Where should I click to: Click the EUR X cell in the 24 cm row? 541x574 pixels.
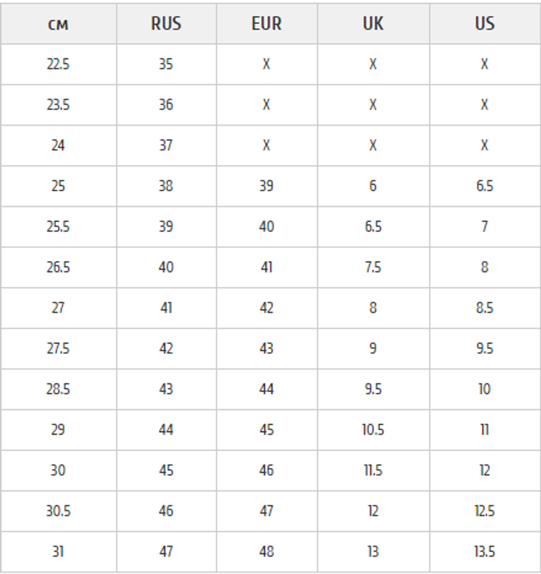pyautogui.click(x=266, y=145)
